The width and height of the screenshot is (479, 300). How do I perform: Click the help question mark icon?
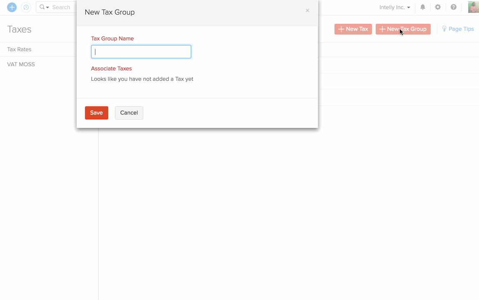pyautogui.click(x=454, y=7)
